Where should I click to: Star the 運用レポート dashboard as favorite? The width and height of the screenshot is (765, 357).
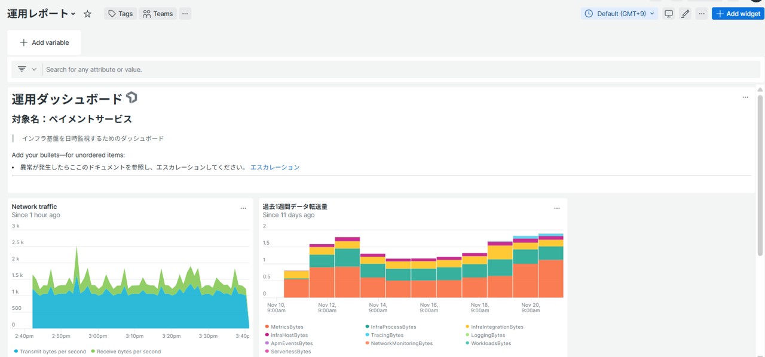tap(87, 14)
